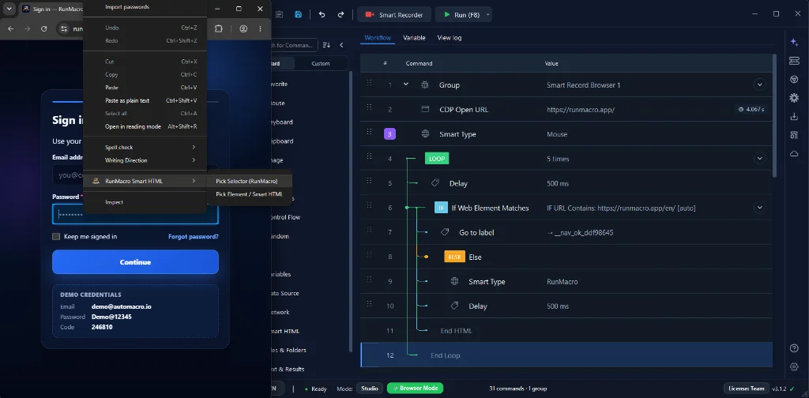Select Pick Element / Smart HTML item
The image size is (809, 398).
click(250, 194)
